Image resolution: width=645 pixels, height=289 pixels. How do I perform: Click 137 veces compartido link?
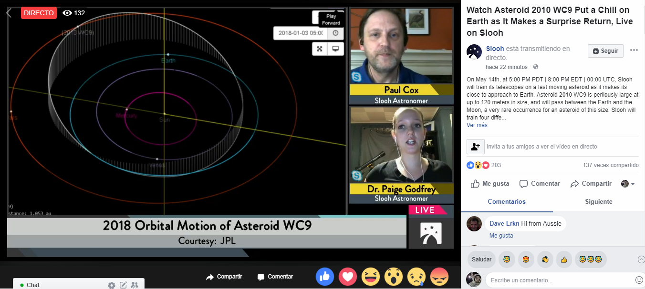(611, 165)
